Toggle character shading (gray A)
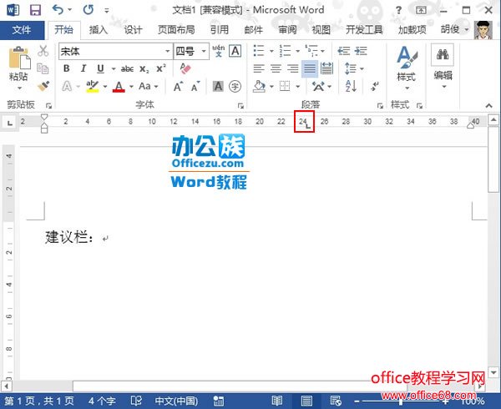This screenshot has height=409, width=501. (218, 86)
